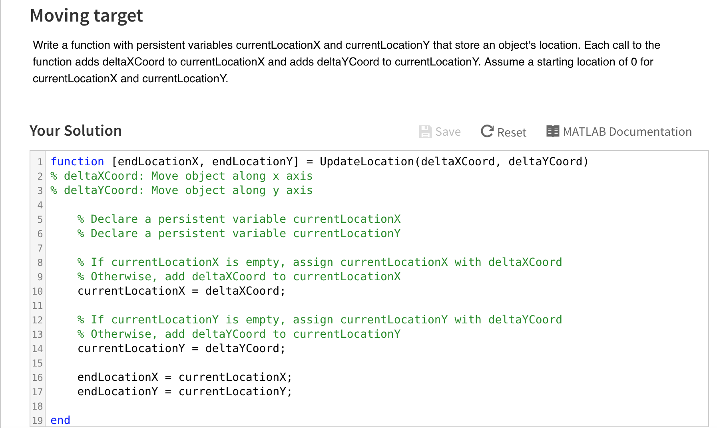Click line number 1 in the gutter
Viewport: 717px width, 428px height.
(40, 162)
